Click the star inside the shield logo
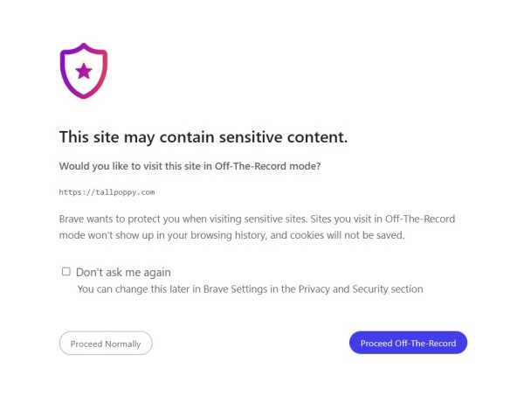 (84, 71)
